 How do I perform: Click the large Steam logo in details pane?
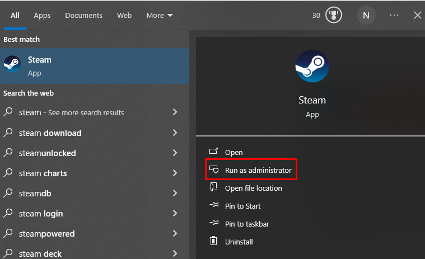[x=312, y=66]
